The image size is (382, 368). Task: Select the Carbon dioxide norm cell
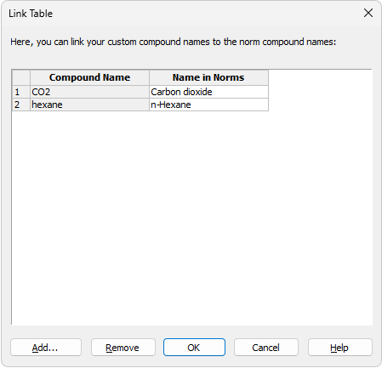(208, 92)
